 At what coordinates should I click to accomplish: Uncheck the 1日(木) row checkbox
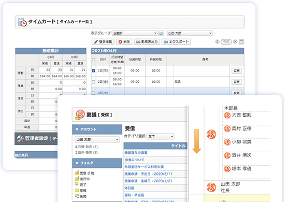[93, 70]
